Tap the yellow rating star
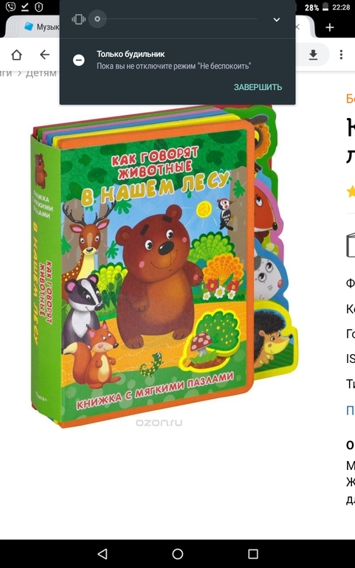The height and width of the screenshot is (568, 355). tap(351, 191)
